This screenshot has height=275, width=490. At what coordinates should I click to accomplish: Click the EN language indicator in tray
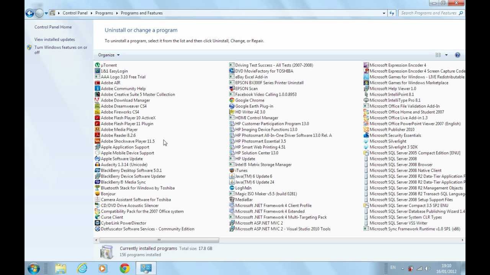(x=393, y=268)
